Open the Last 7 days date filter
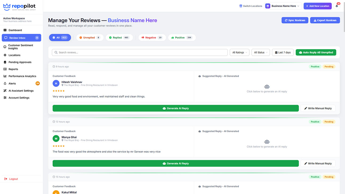The width and height of the screenshot is (345, 194). click(x=283, y=52)
